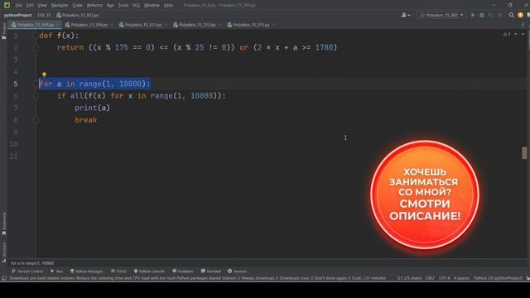The height and width of the screenshot is (298, 530).
Task: Open the Structure tool window from left sidebar
Action: (x=4, y=252)
